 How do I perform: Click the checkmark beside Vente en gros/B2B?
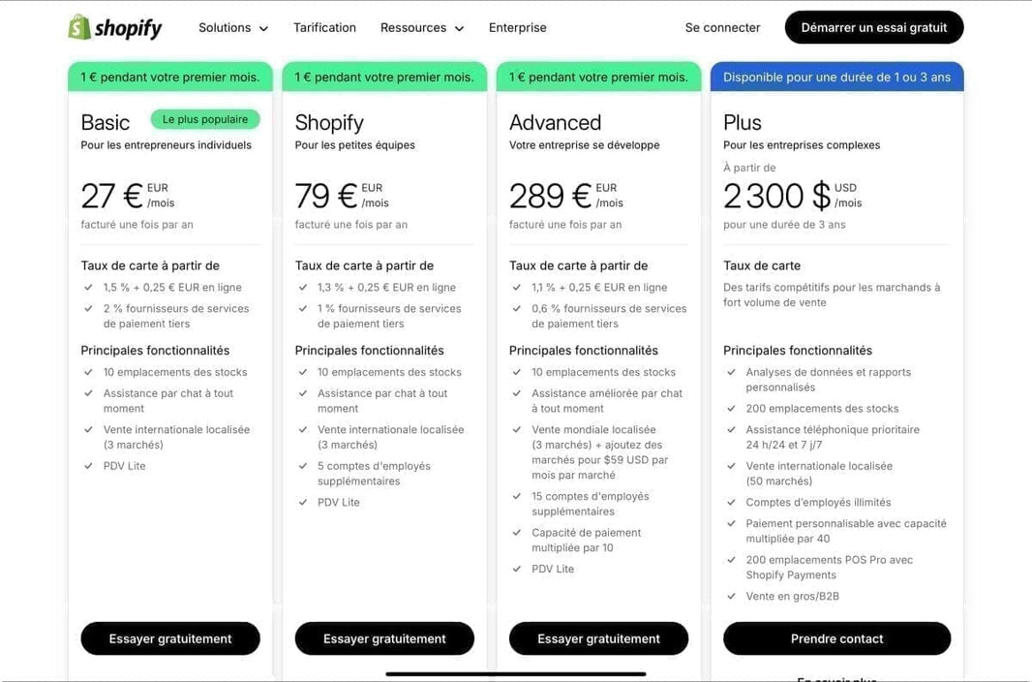click(732, 596)
